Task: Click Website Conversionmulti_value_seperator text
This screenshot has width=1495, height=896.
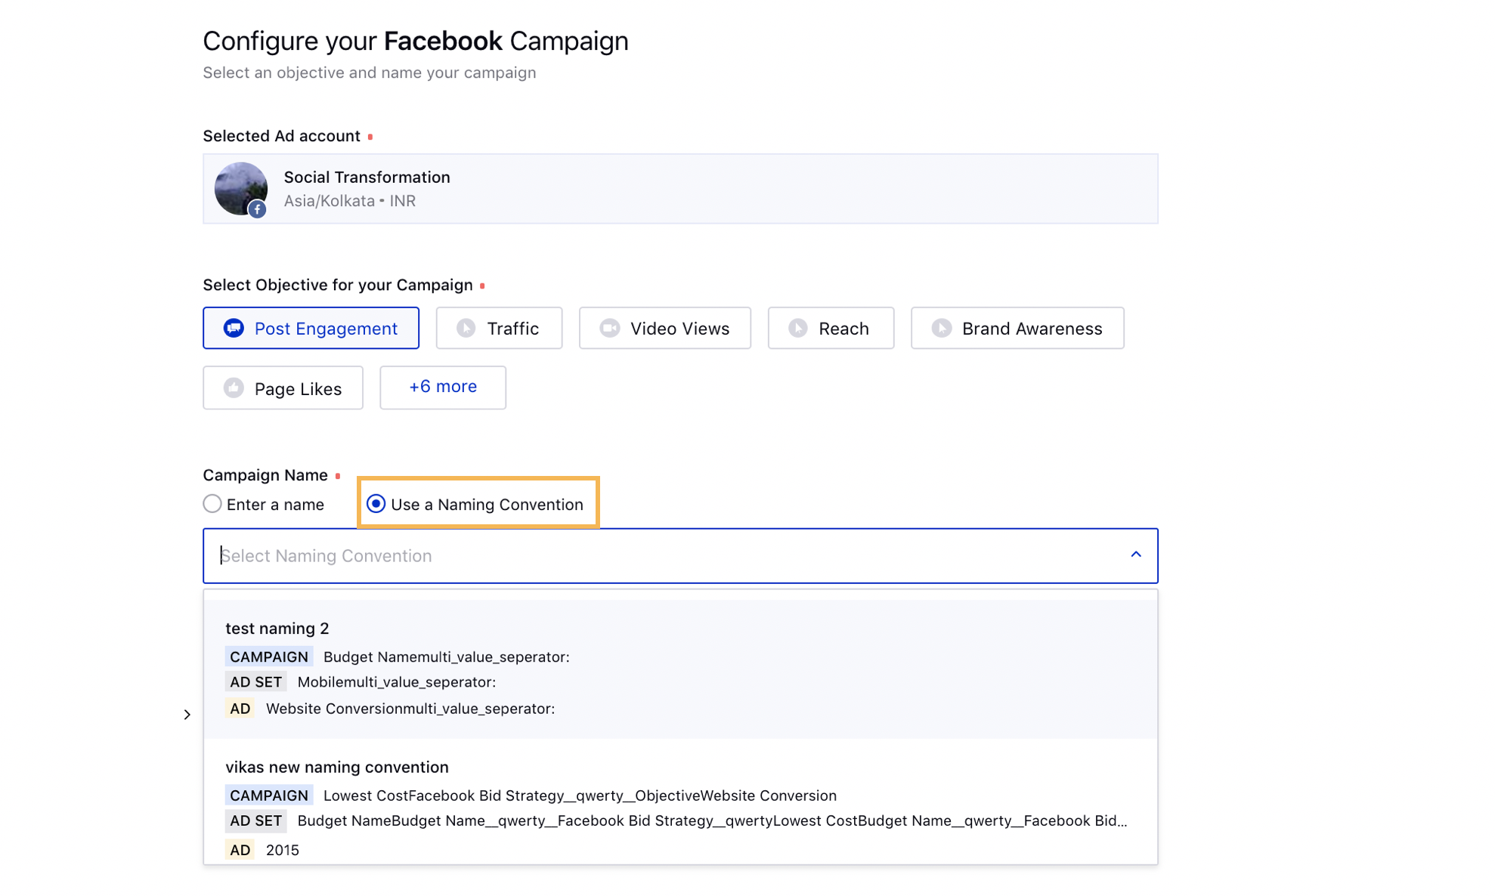Action: pyautogui.click(x=410, y=709)
